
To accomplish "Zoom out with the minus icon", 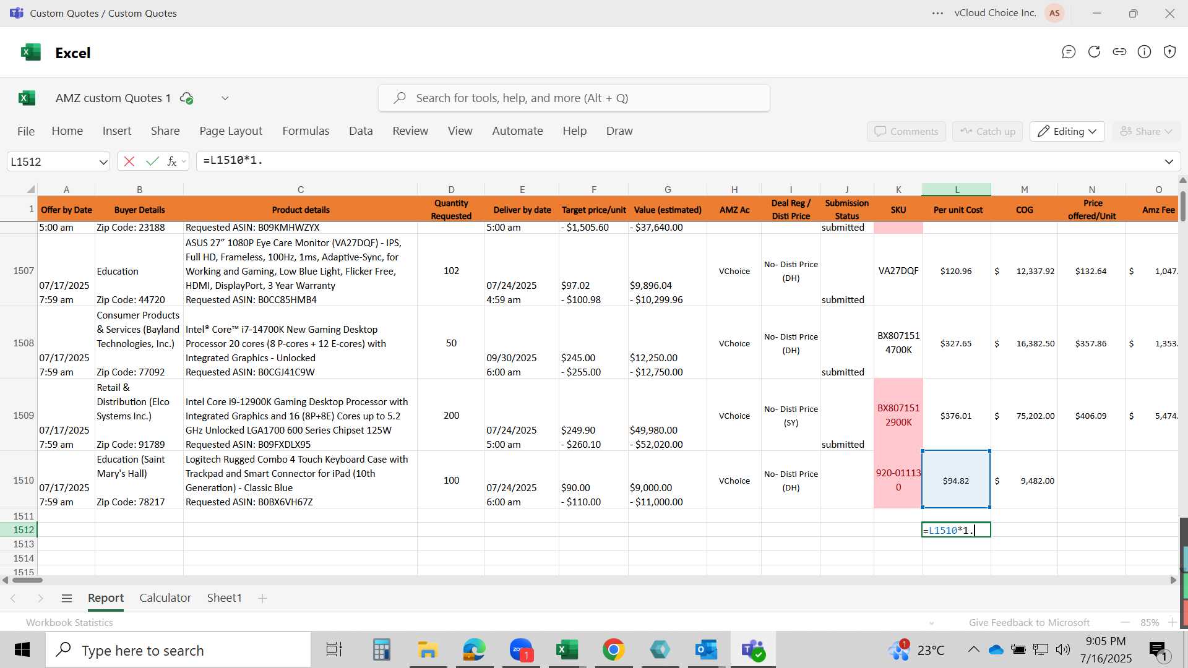I will pyautogui.click(x=1126, y=622).
